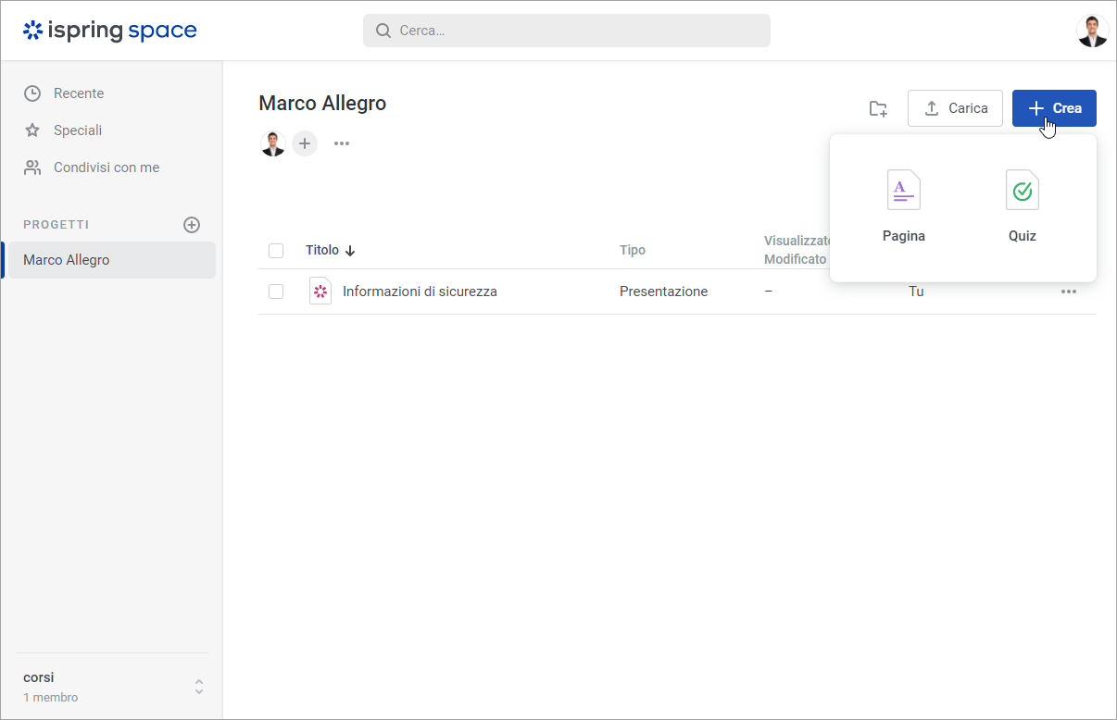Open the user profile avatar at top right
1117x720 pixels.
tap(1092, 31)
